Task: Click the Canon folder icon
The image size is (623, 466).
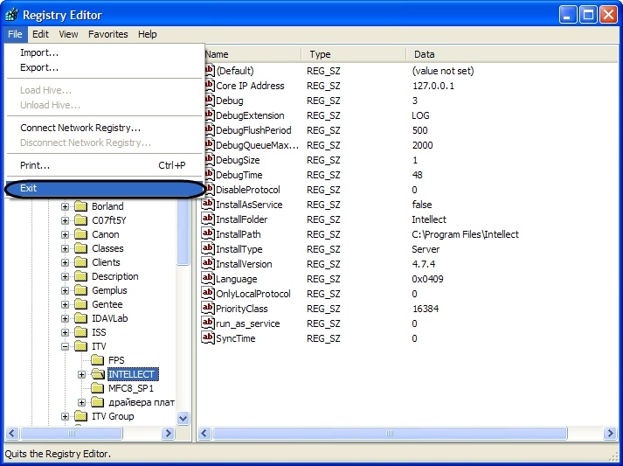Action: [81, 234]
